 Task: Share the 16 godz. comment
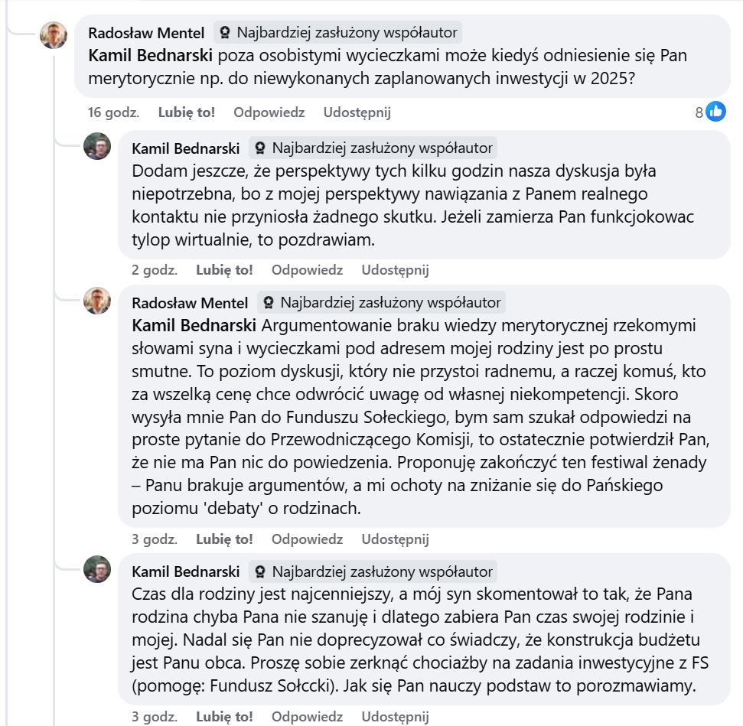point(357,112)
